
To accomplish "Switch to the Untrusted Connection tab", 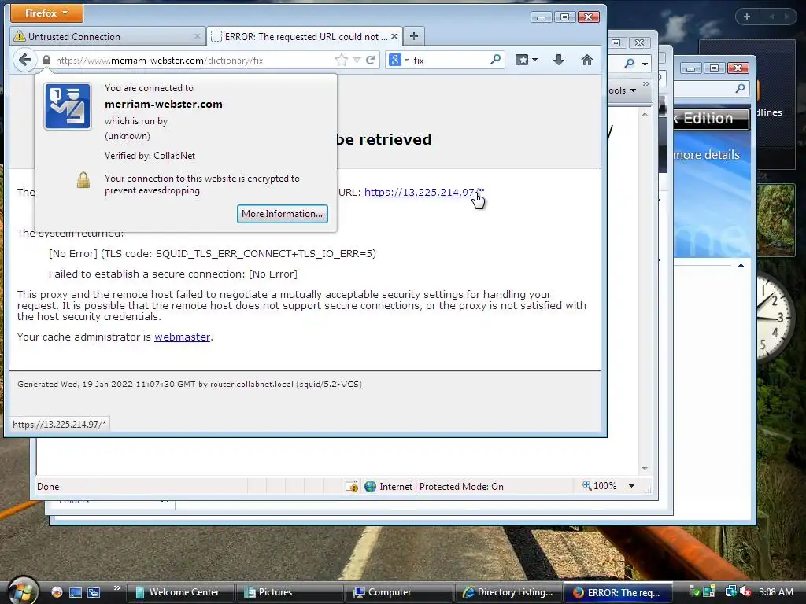I will 107,36.
